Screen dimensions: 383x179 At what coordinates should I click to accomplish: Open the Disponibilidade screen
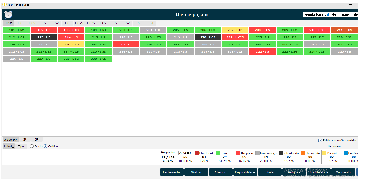pos(245,172)
